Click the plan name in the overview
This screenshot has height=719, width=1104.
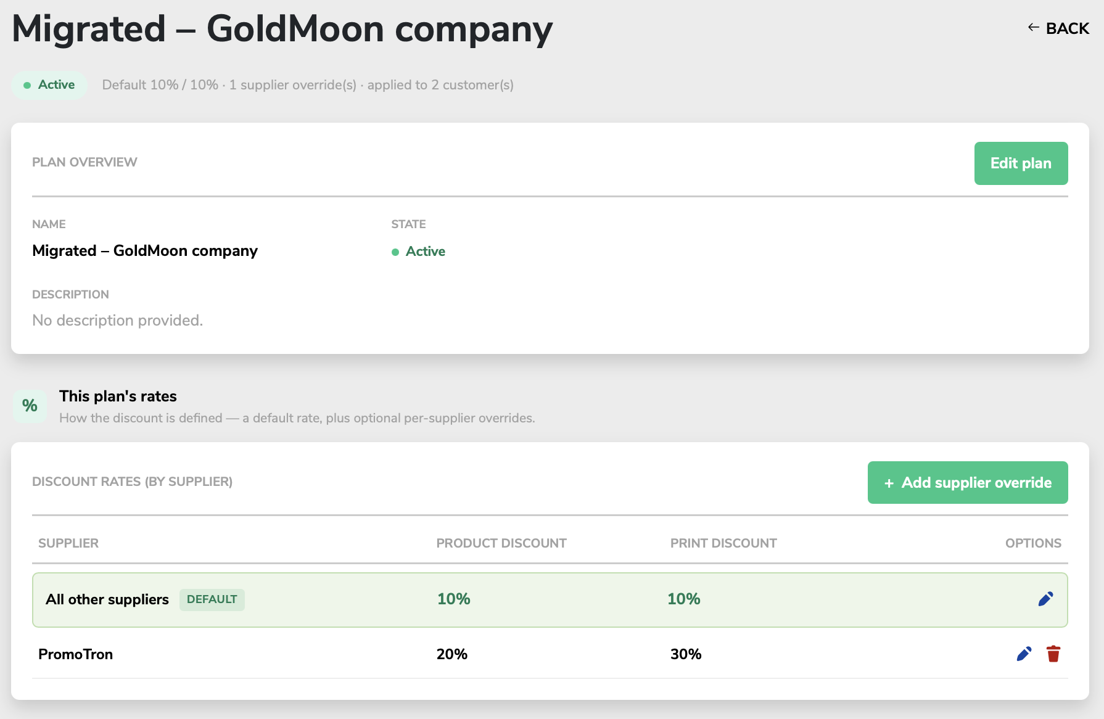[145, 251]
